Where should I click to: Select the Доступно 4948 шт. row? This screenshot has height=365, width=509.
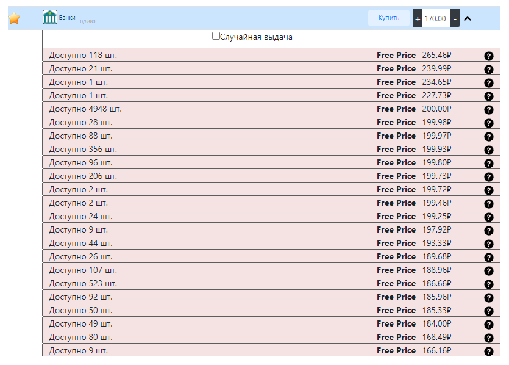(271, 109)
